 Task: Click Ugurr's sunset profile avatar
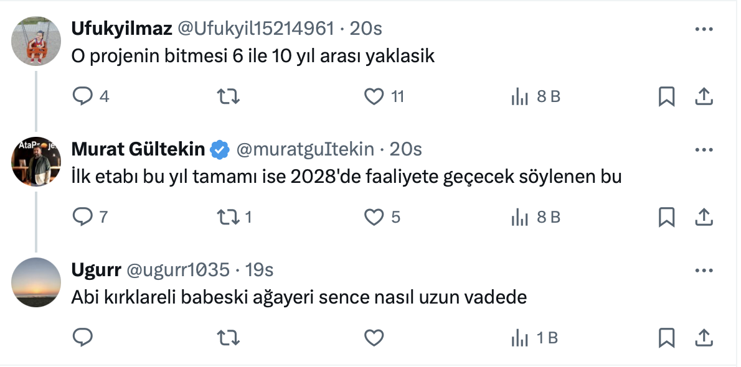click(36, 282)
